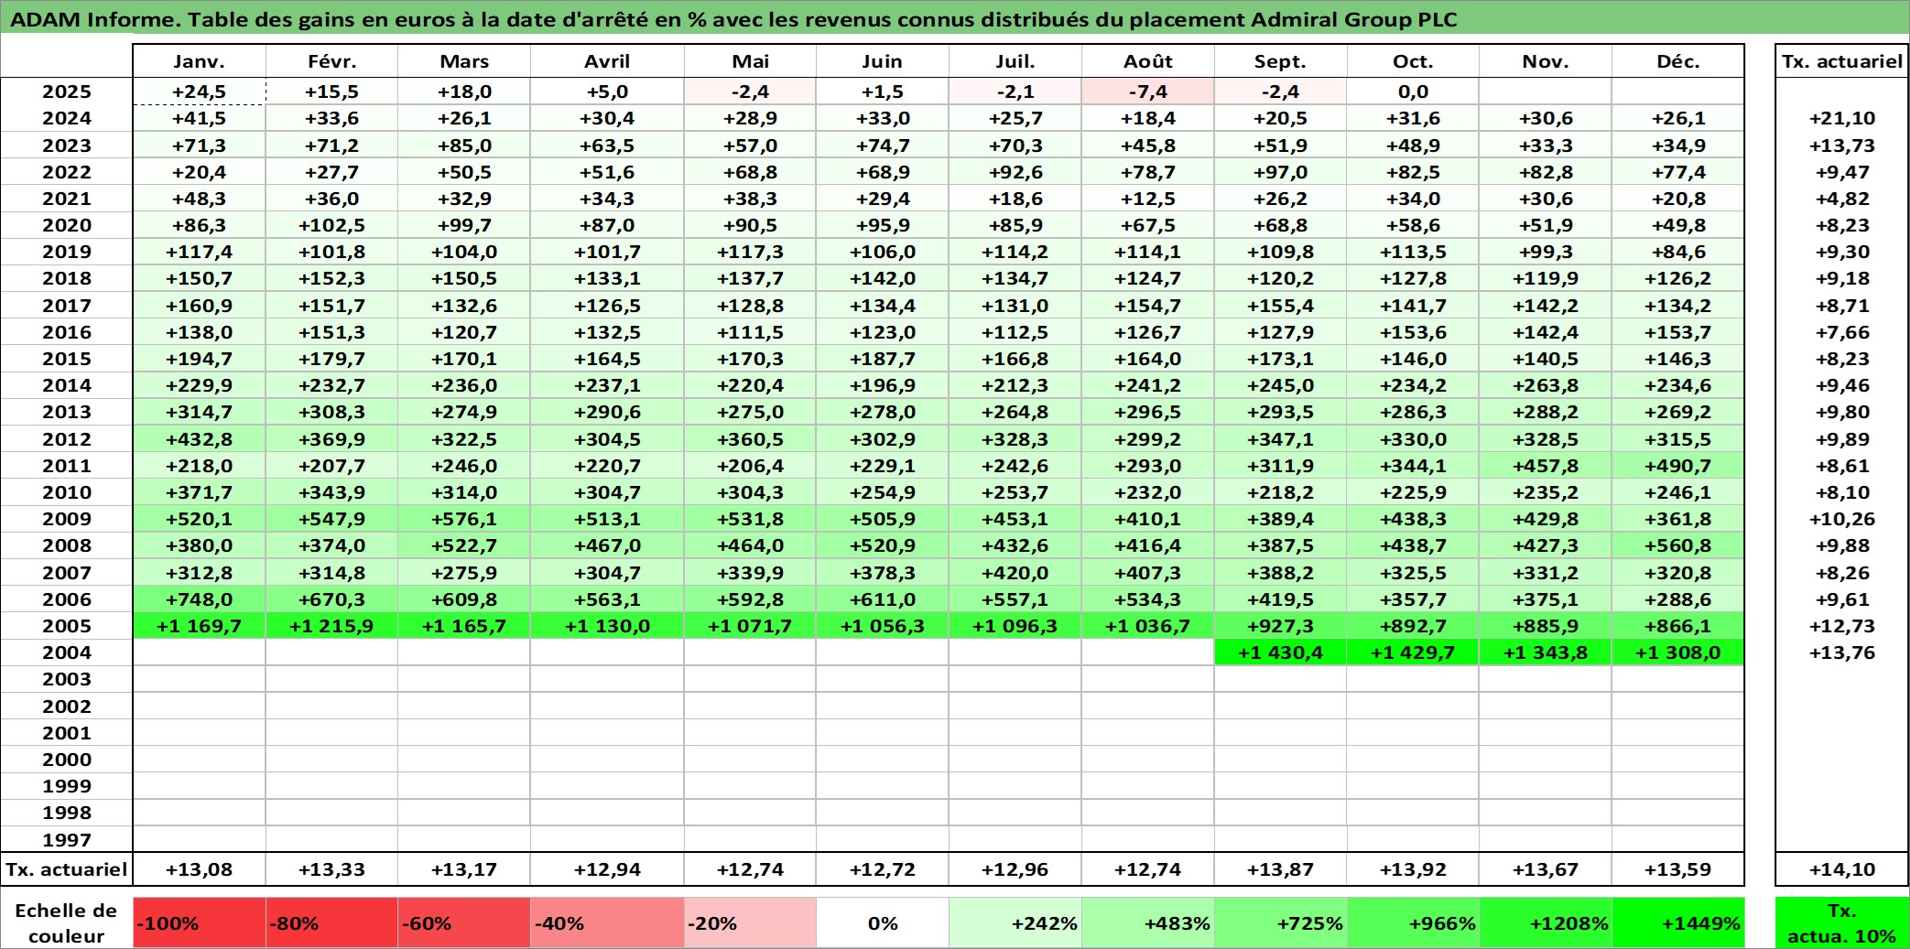Click the +97,0 cell in 2022 row

tap(1280, 172)
